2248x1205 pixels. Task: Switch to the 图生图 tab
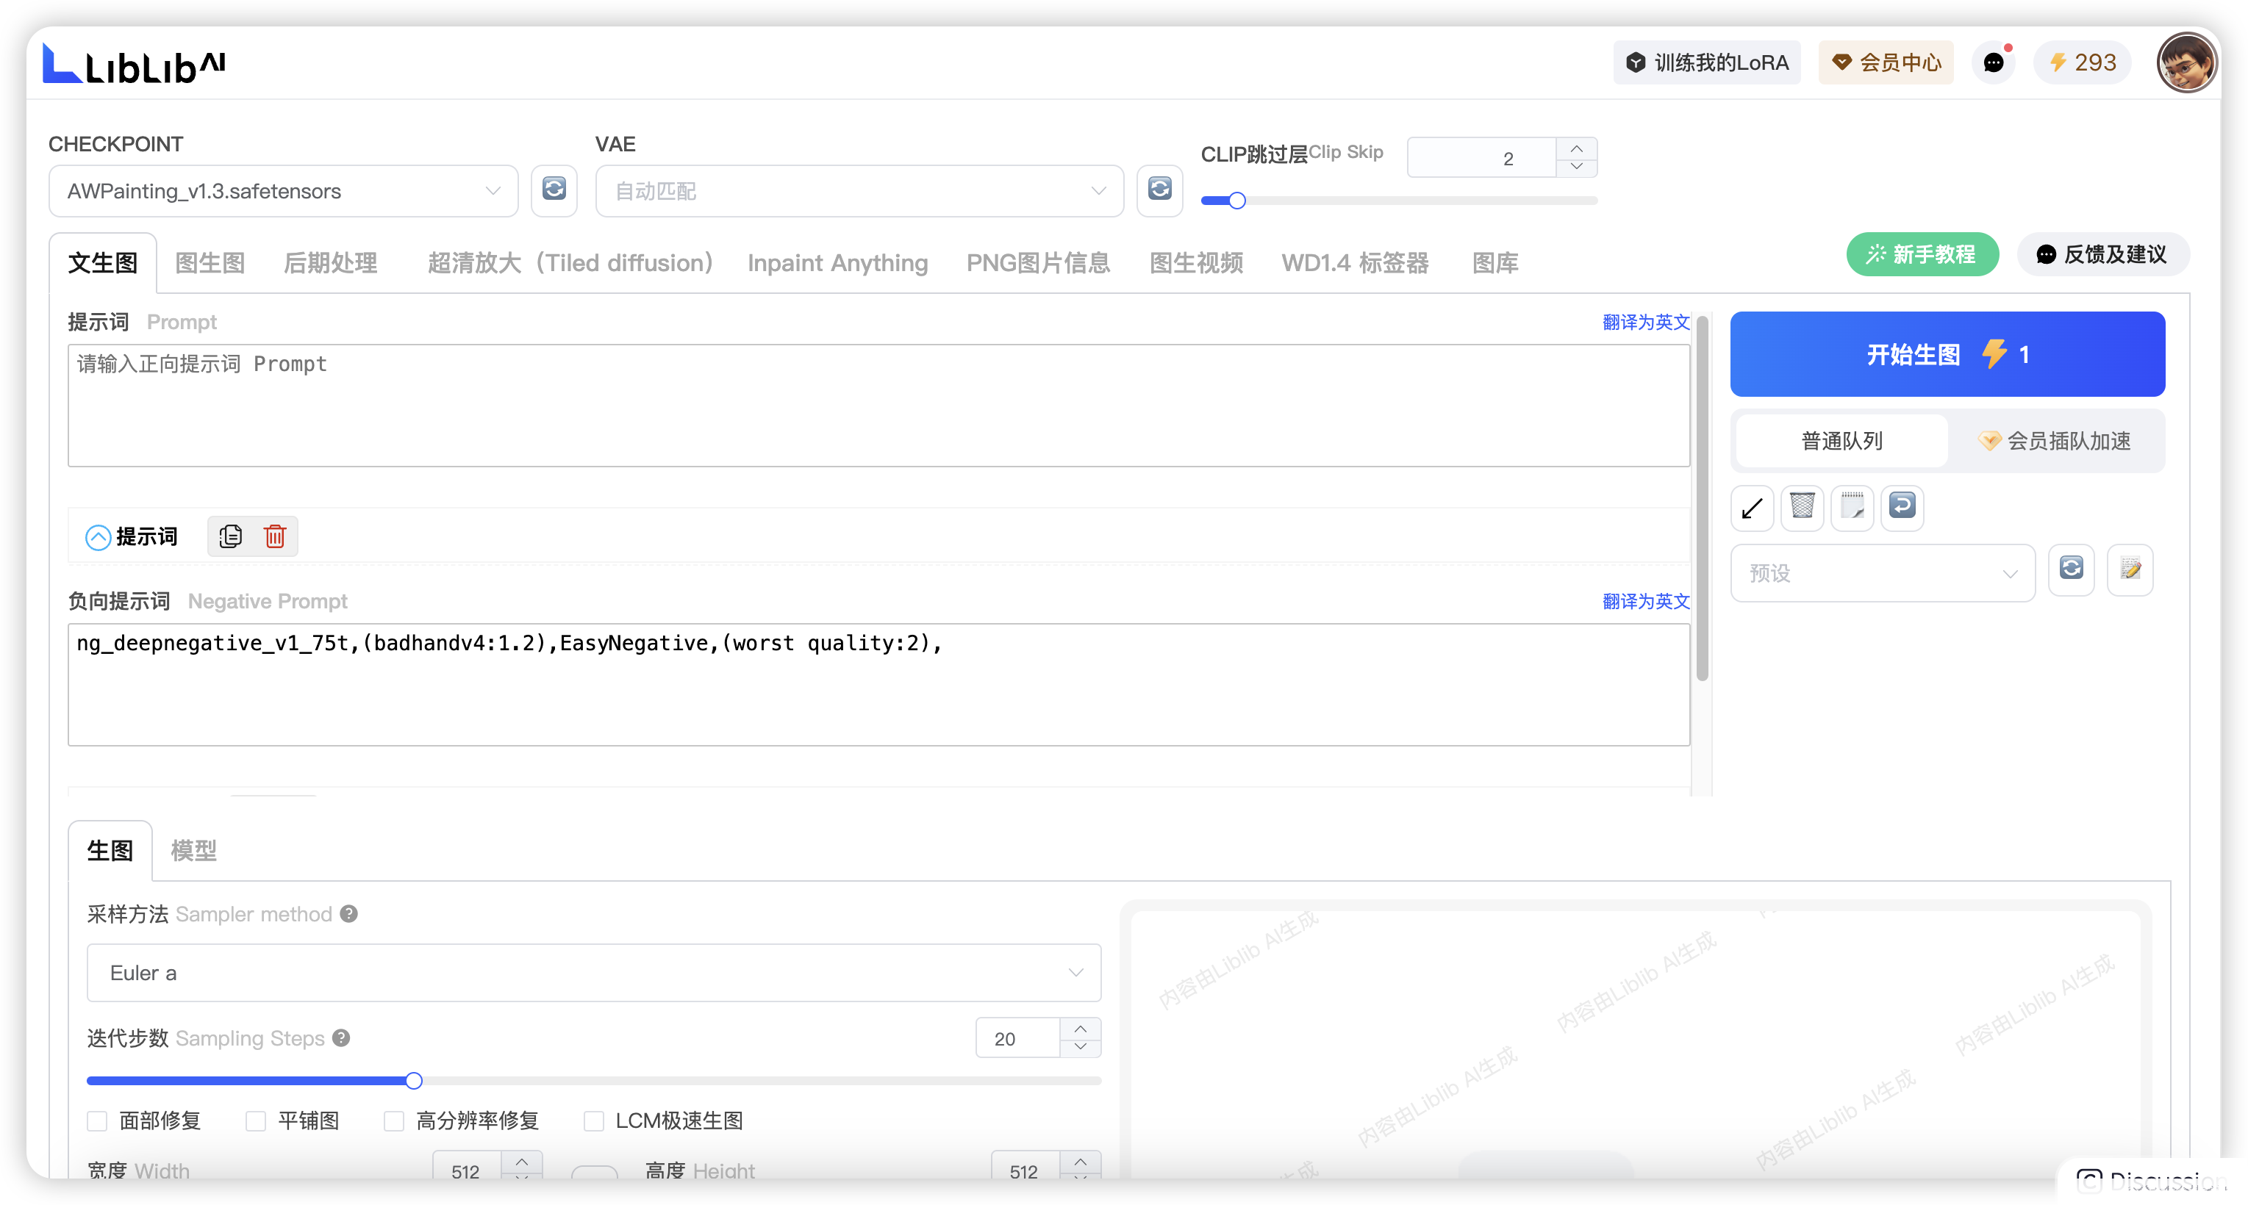[210, 262]
